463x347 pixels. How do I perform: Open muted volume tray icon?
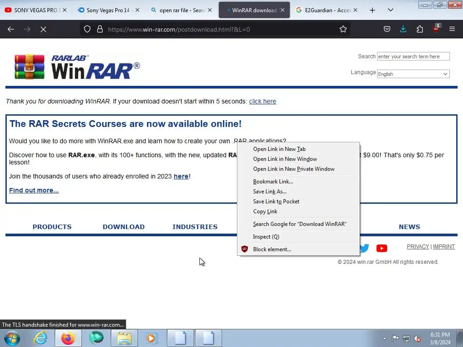(x=417, y=338)
